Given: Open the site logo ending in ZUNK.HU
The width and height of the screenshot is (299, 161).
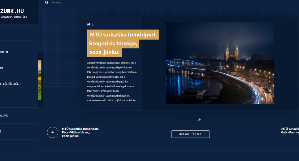Looking at the screenshot, I should click(x=12, y=11).
